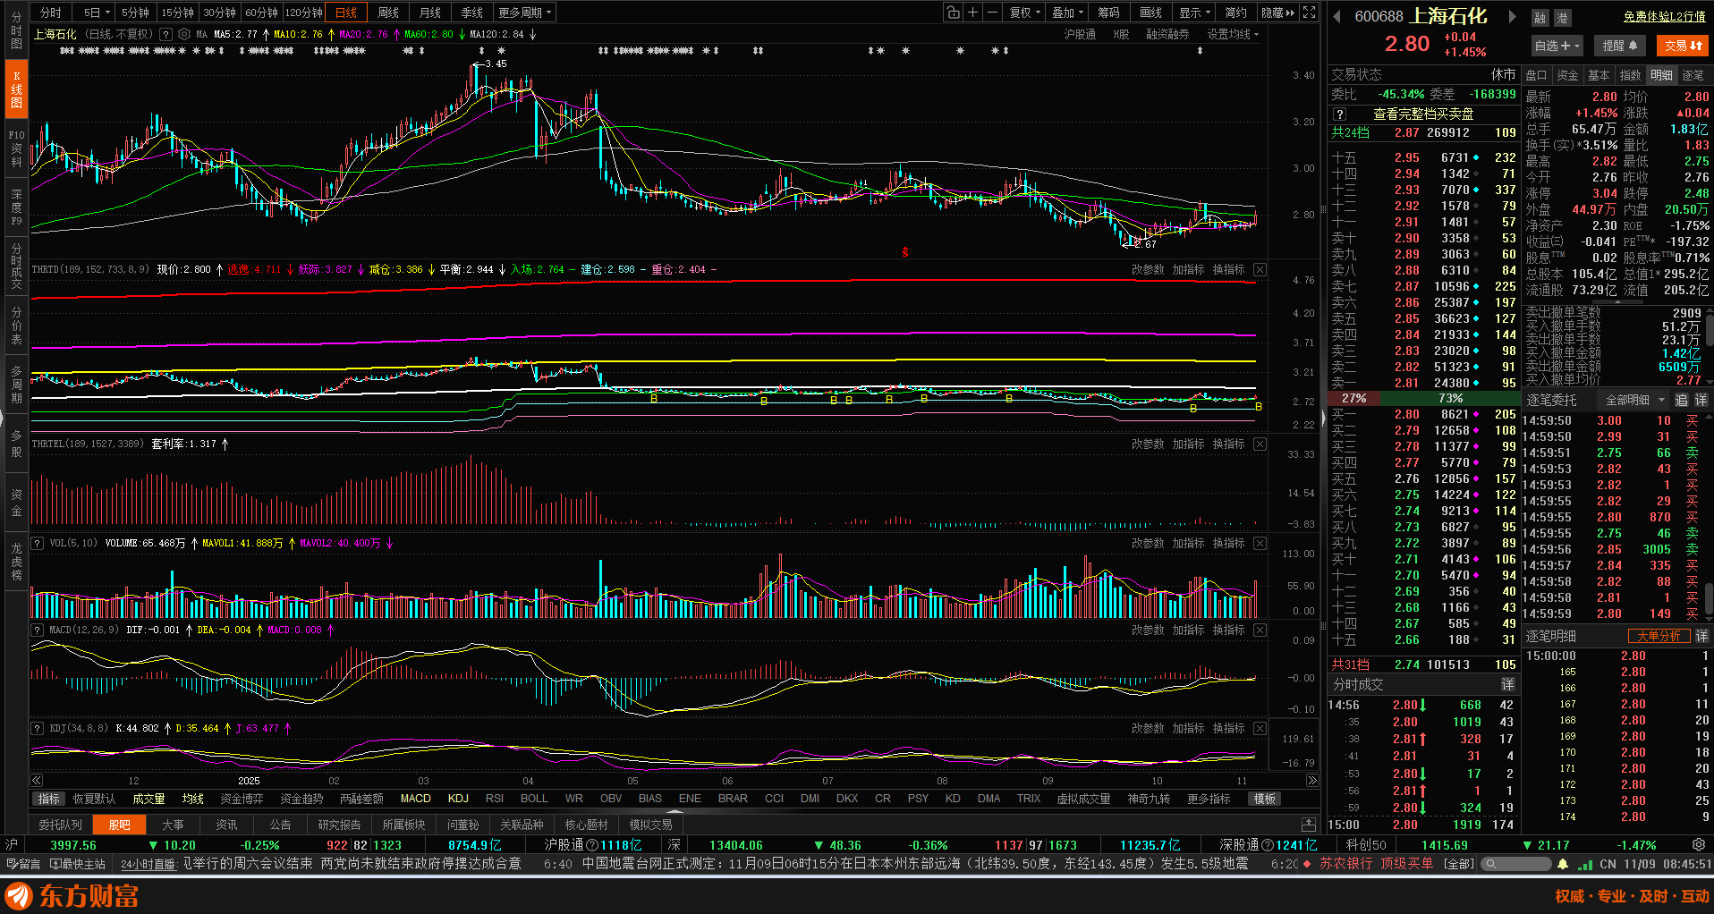Go to previous stock arrow

point(1336,16)
